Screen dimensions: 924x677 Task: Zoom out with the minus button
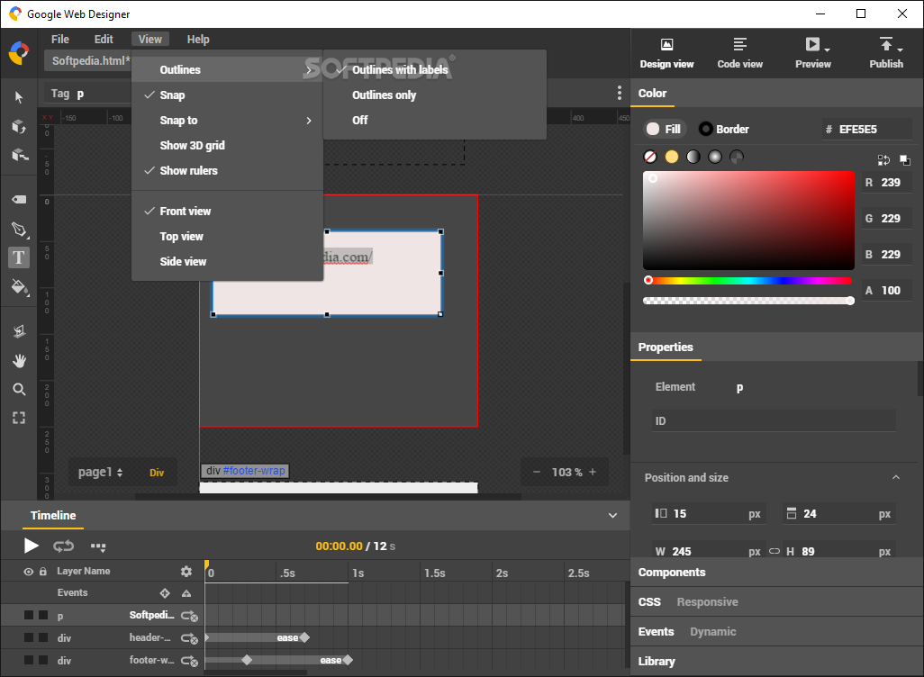[536, 472]
